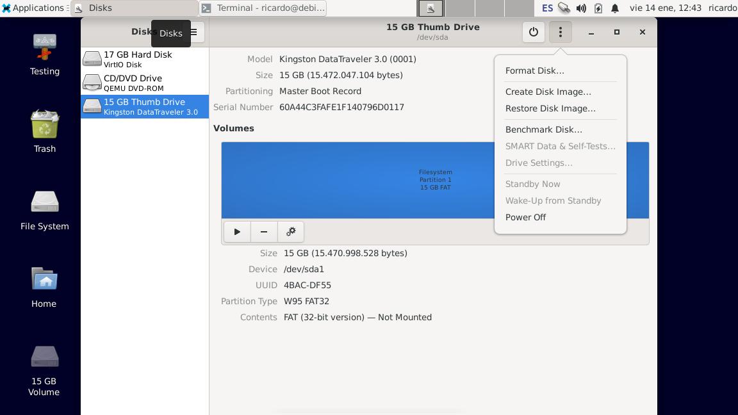Click the clock showing vie 14 ene, 12:43
738x415 pixels.
coord(666,8)
